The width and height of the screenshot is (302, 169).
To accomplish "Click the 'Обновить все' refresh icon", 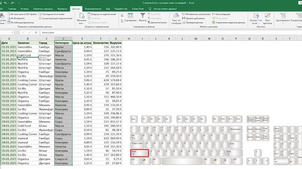I will click(x=82, y=15).
